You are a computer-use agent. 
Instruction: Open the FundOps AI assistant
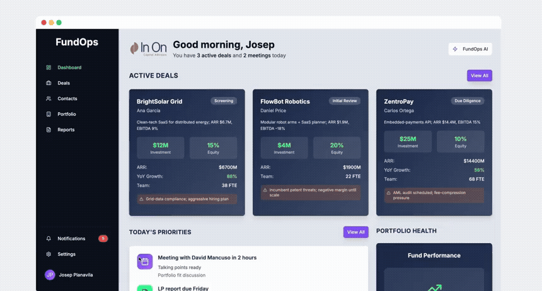pos(470,49)
